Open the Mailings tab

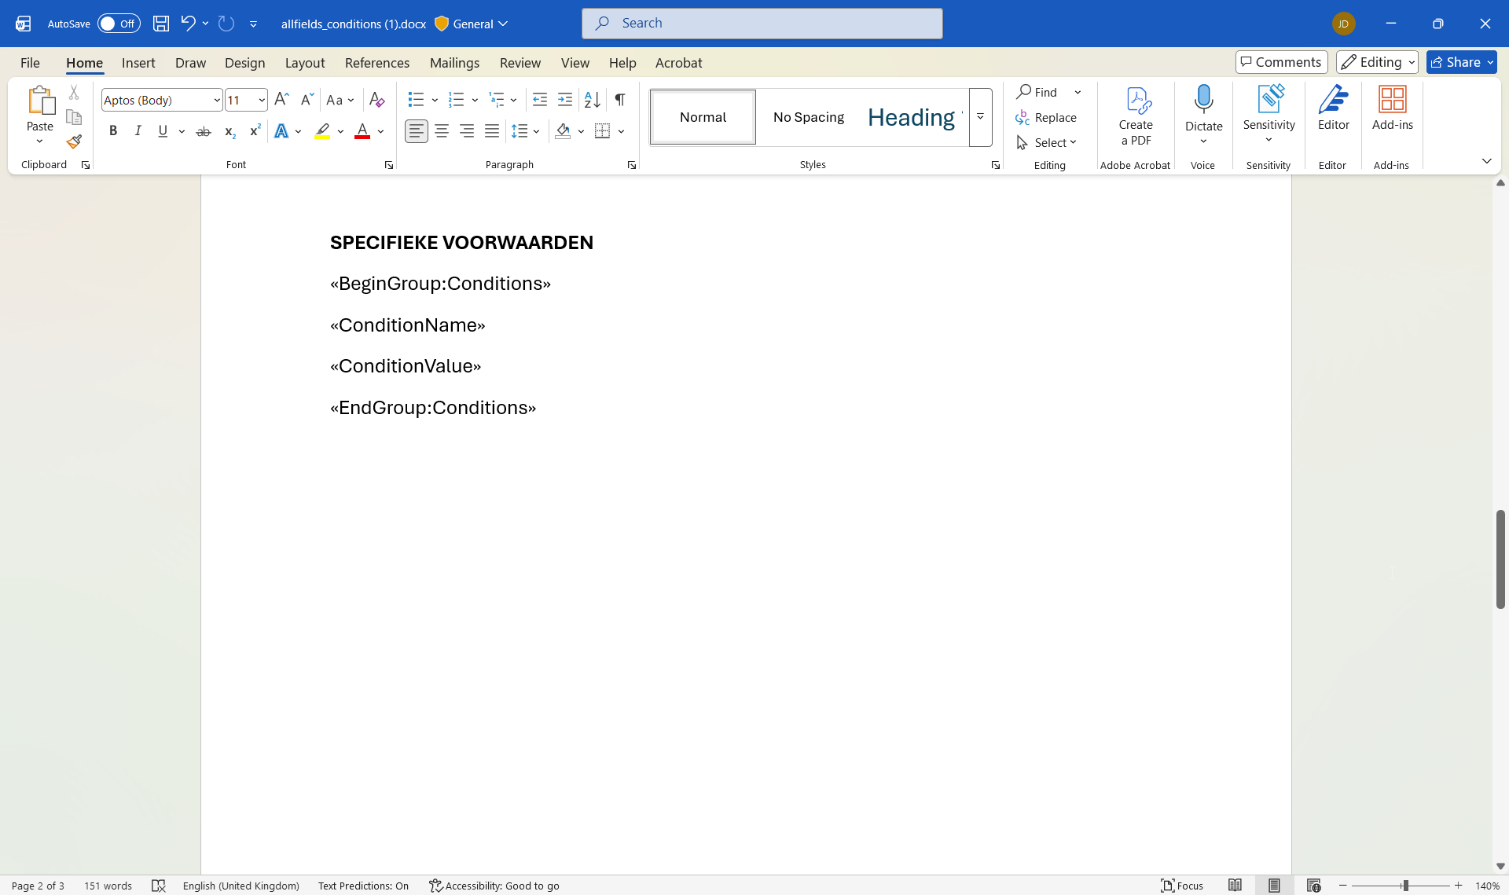[454, 63]
